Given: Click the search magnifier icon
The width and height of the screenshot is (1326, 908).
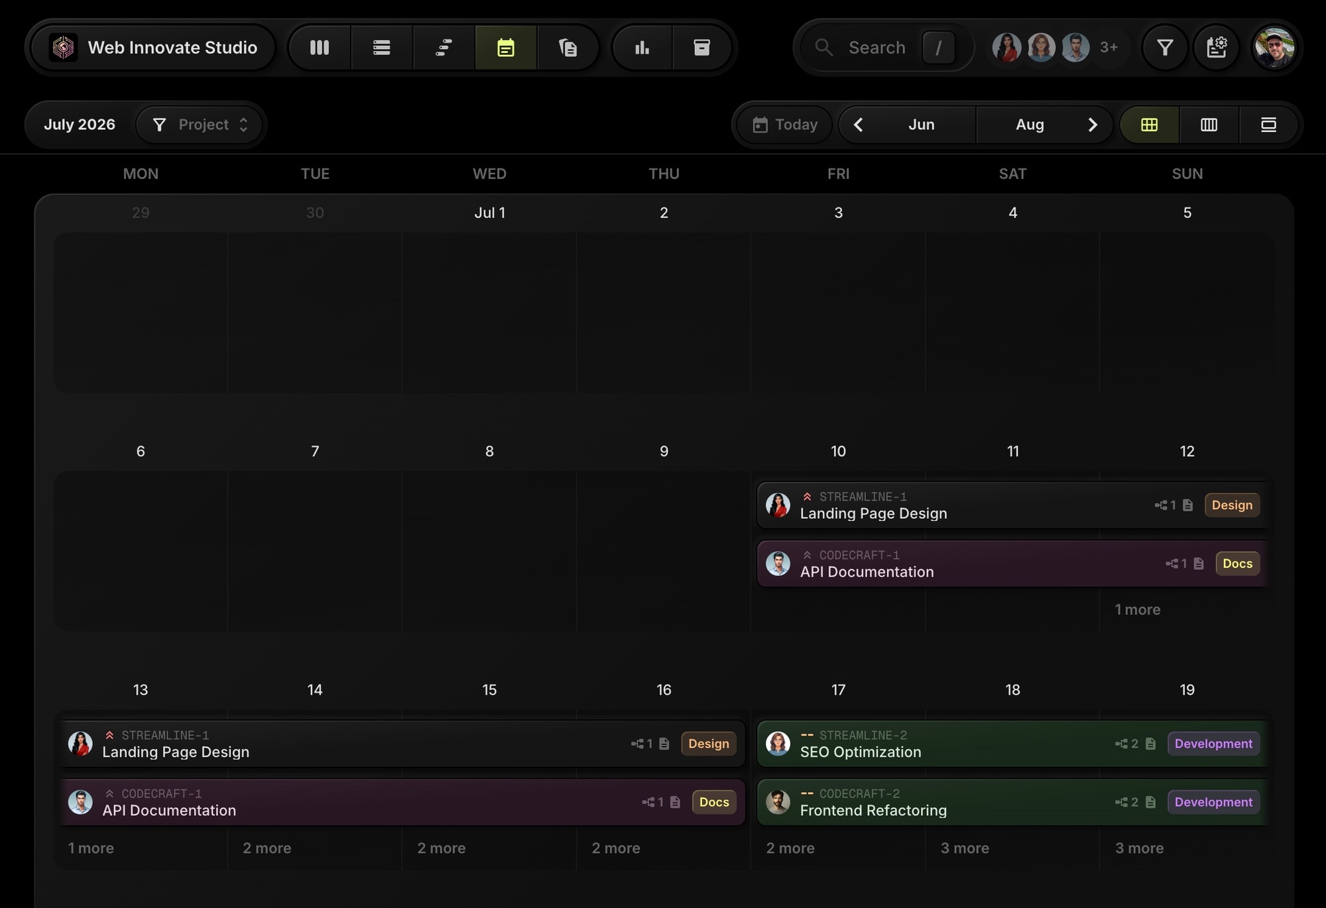Looking at the screenshot, I should pos(824,47).
